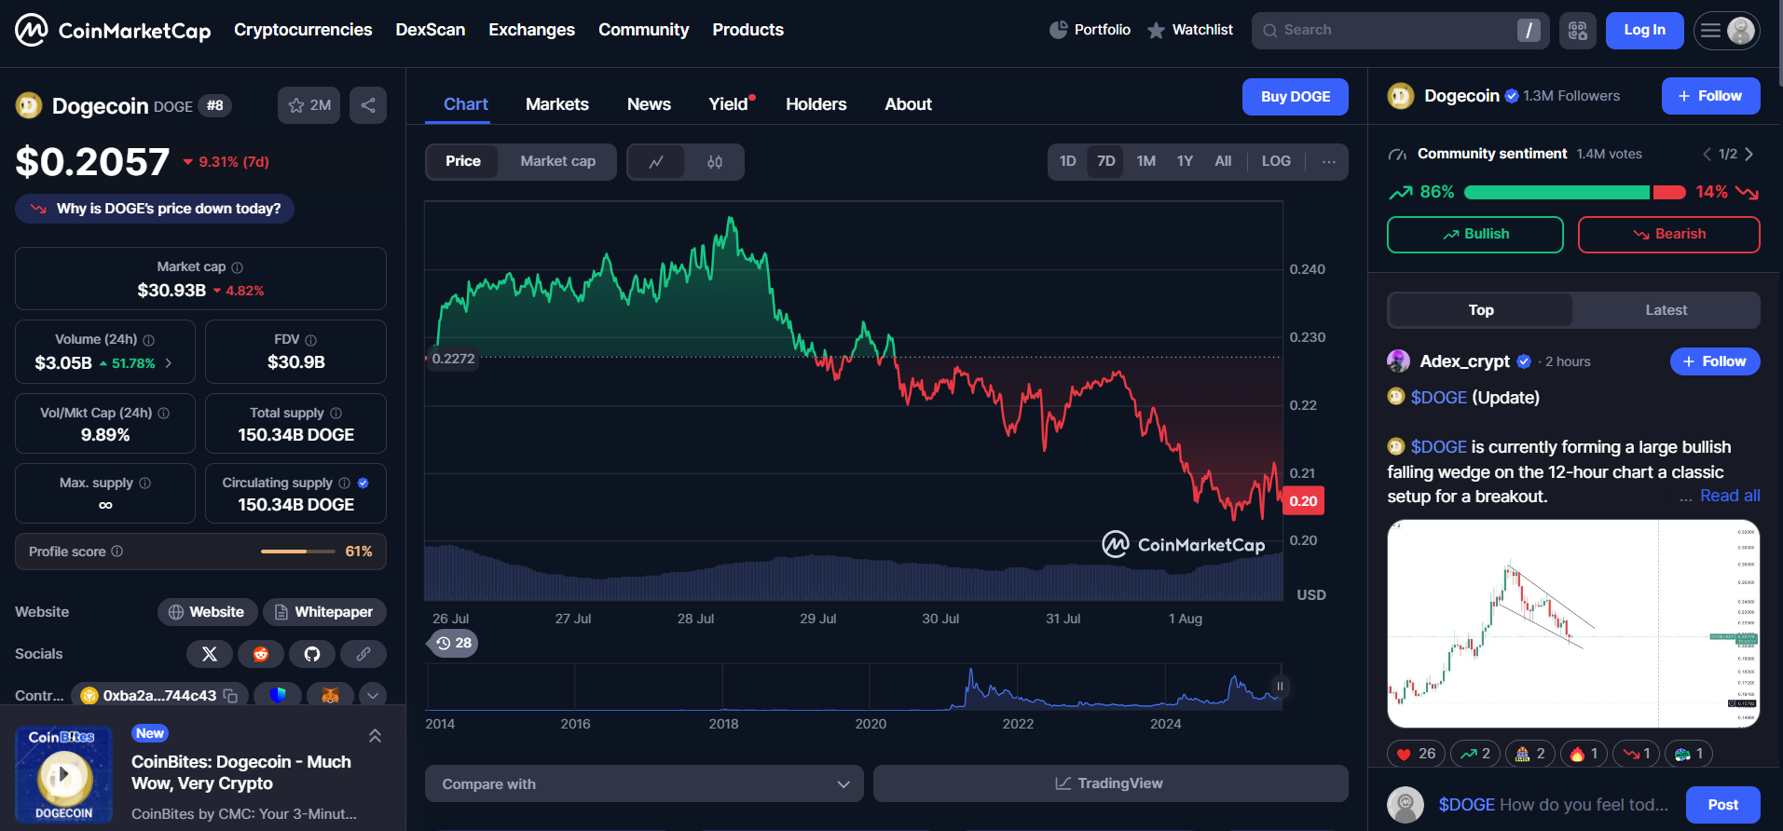Show Profile score info icon
1783x831 pixels.
pos(117,552)
